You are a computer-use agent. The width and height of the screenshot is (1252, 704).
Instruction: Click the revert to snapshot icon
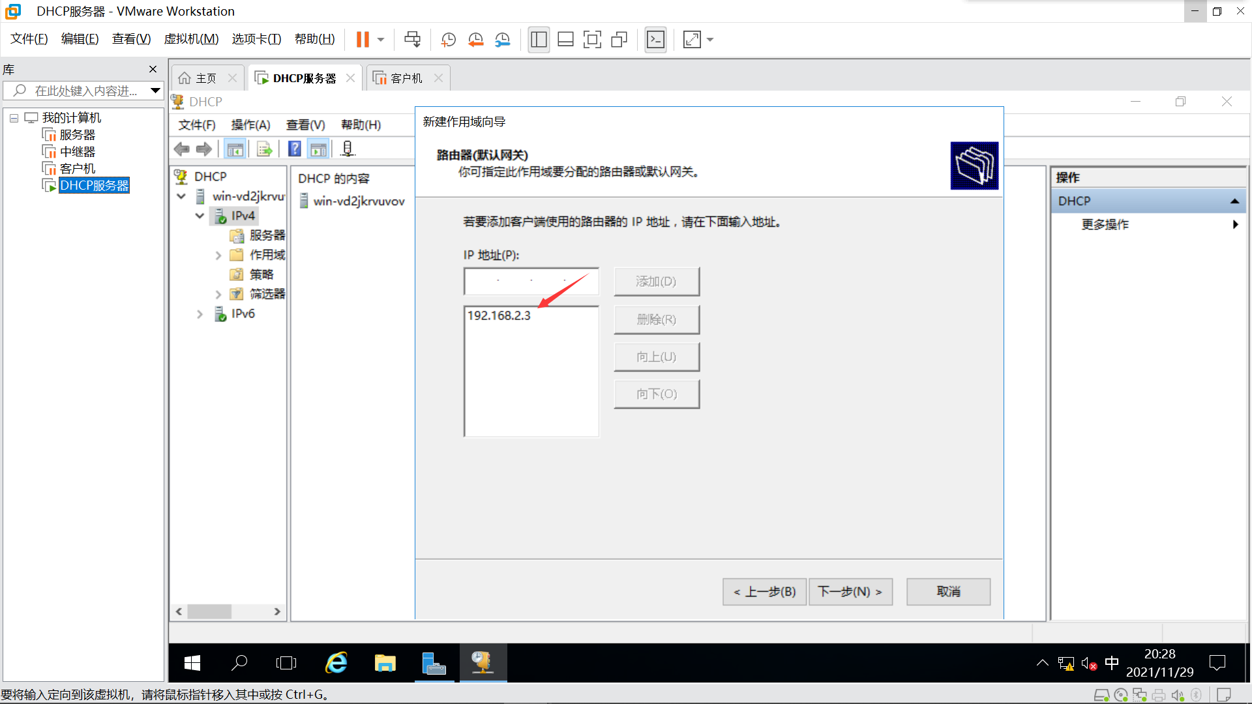(x=475, y=40)
